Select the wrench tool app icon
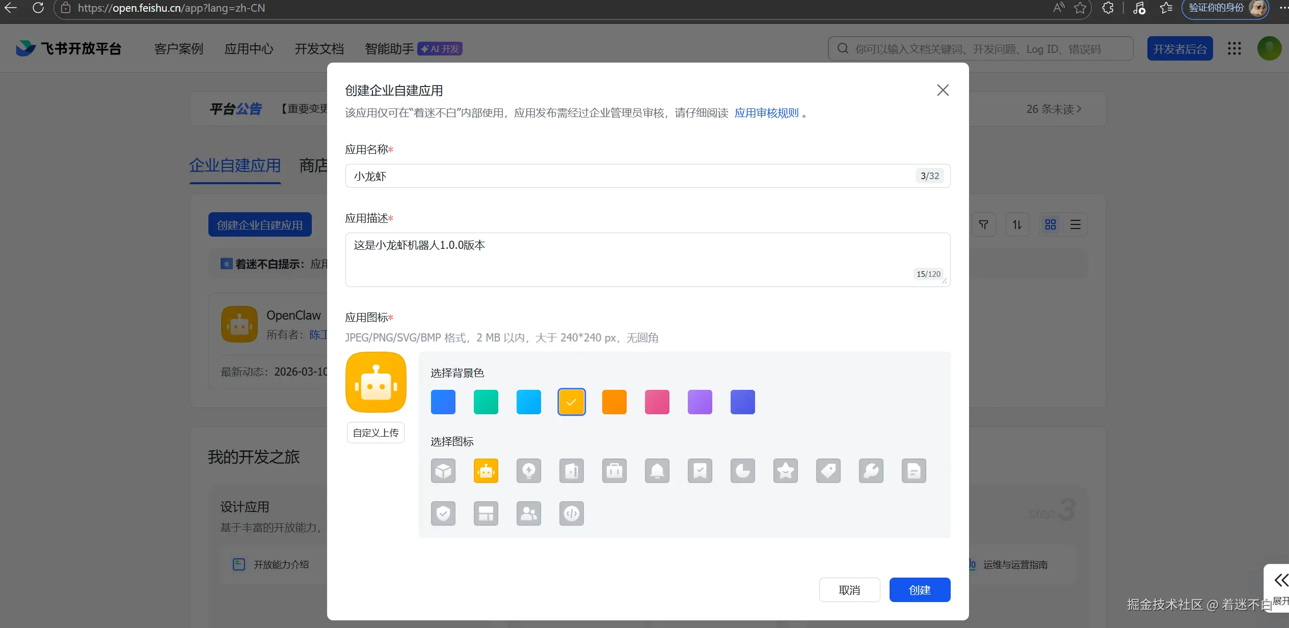Image resolution: width=1289 pixels, height=628 pixels. (x=871, y=471)
